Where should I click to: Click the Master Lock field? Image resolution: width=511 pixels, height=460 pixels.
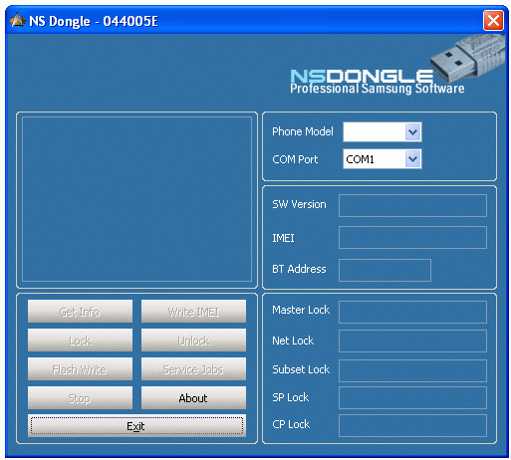(412, 312)
